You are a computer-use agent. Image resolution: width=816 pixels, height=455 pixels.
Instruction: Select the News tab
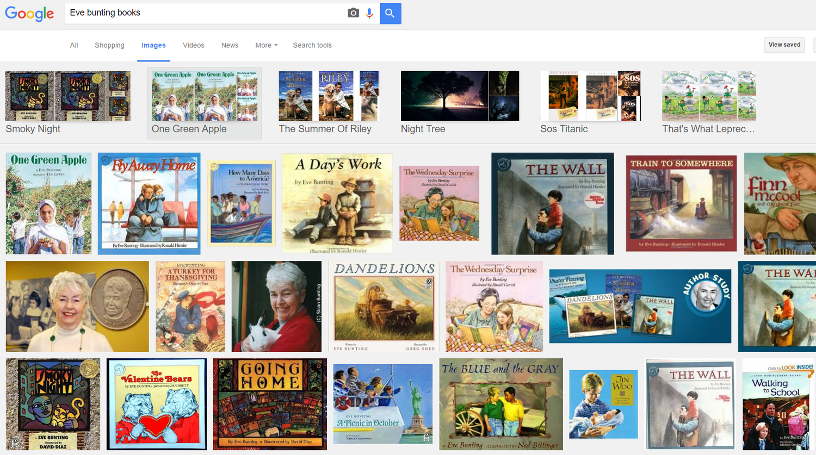click(x=230, y=46)
